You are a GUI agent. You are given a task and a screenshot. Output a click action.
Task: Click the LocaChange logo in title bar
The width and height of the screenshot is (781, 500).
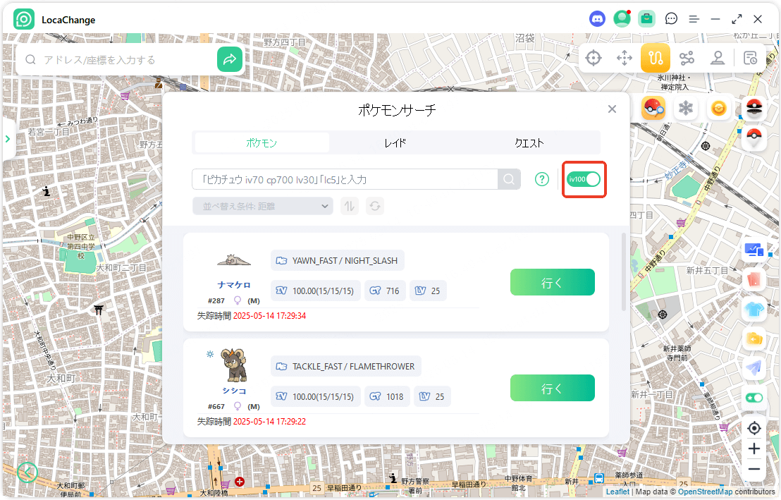tap(23, 20)
